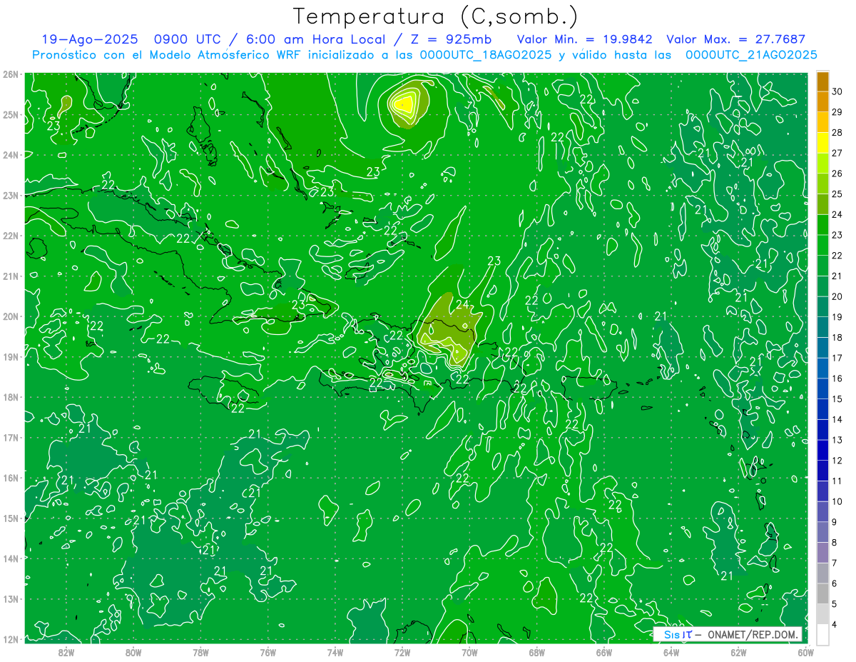The height and width of the screenshot is (662, 856).
Task: Click the "24" contour label north of Hispaniola
Action: 462,305
